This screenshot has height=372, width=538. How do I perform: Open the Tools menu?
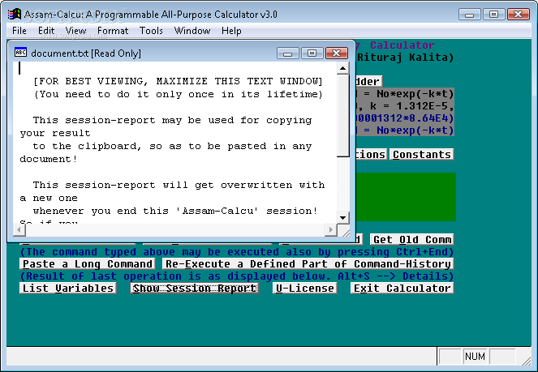(x=151, y=31)
